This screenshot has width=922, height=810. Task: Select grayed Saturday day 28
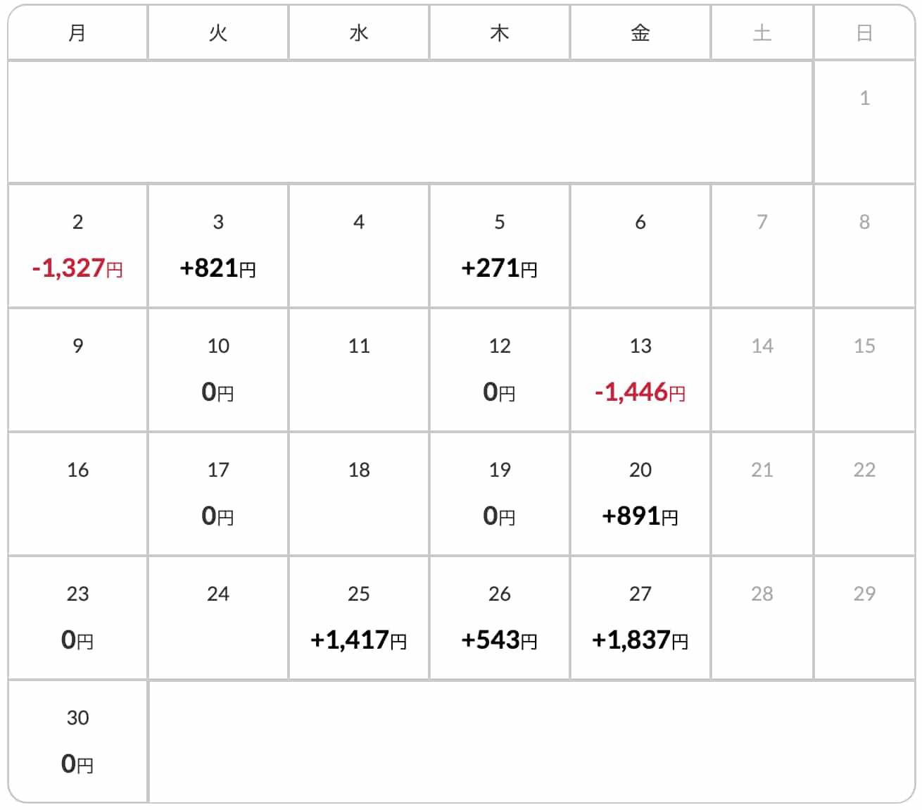click(762, 618)
